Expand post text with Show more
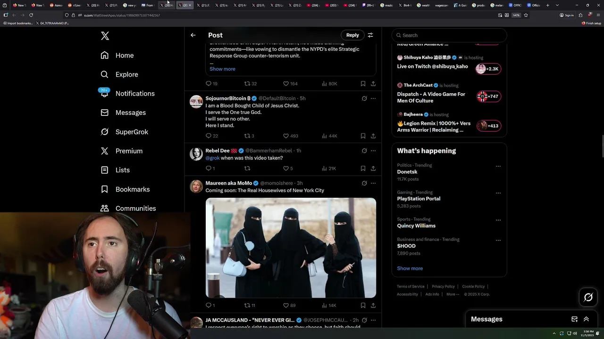 222,69
